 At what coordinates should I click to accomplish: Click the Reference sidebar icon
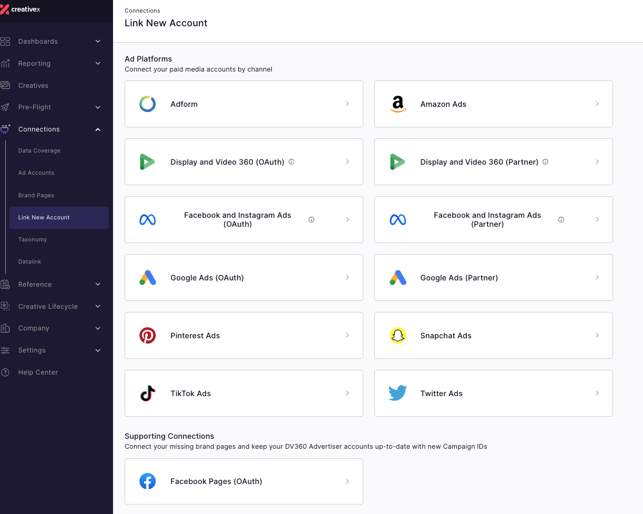[x=5, y=285]
